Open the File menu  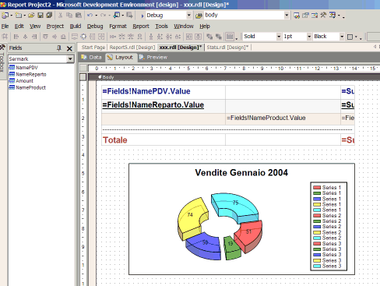click(5, 26)
